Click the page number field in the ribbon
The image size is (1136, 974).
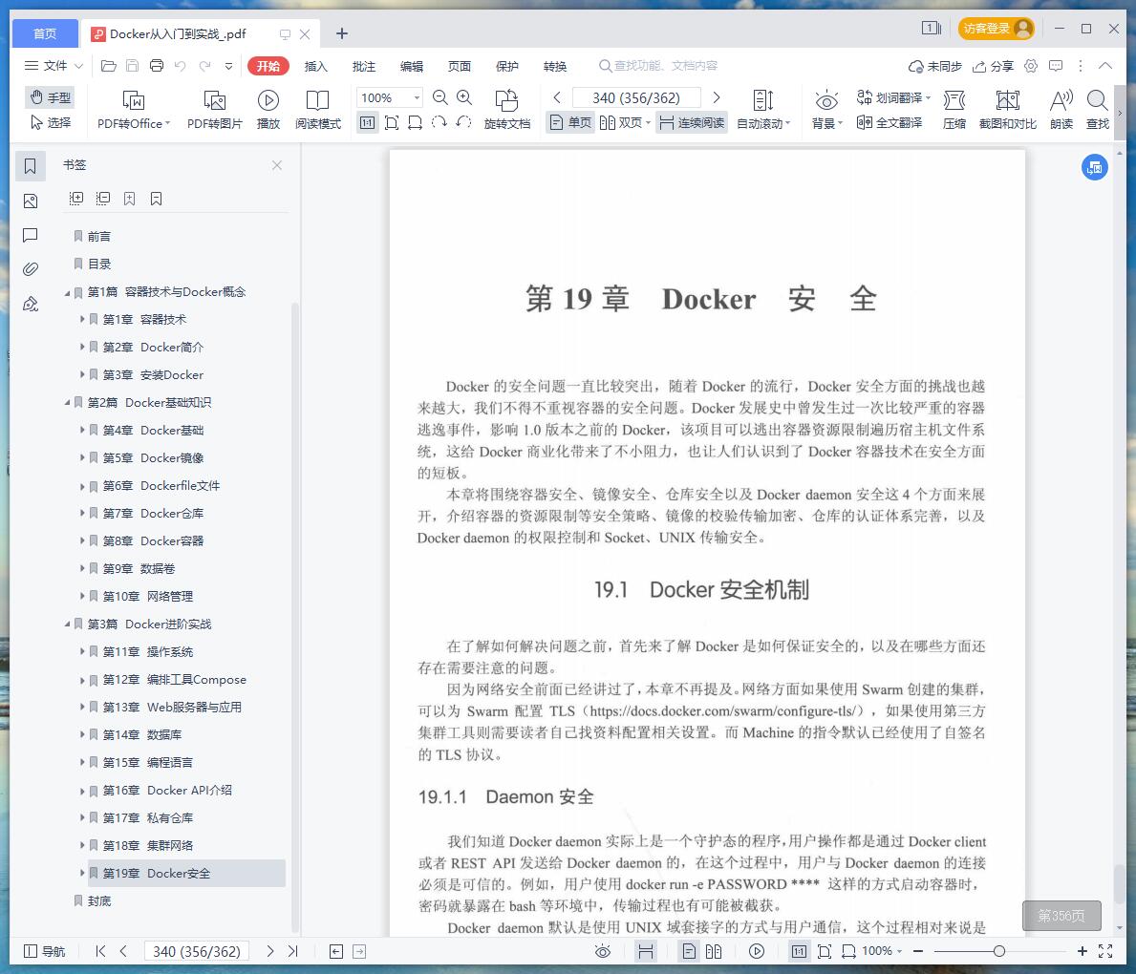636,97
